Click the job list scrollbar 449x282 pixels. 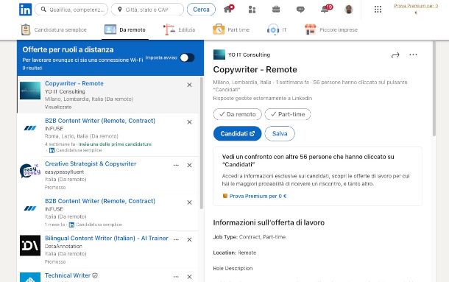pos(201,144)
